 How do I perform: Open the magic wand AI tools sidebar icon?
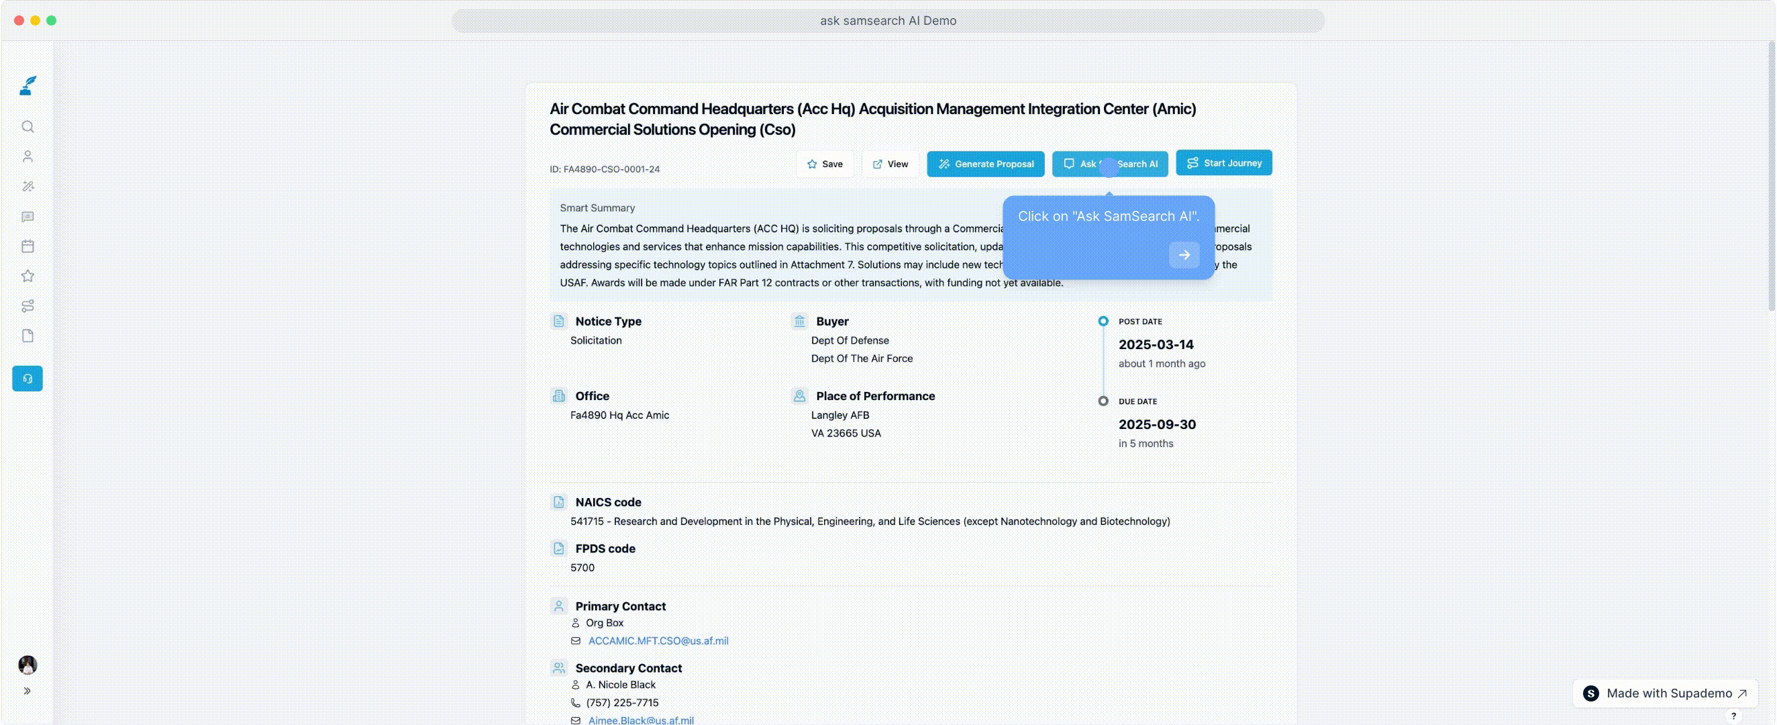27,186
